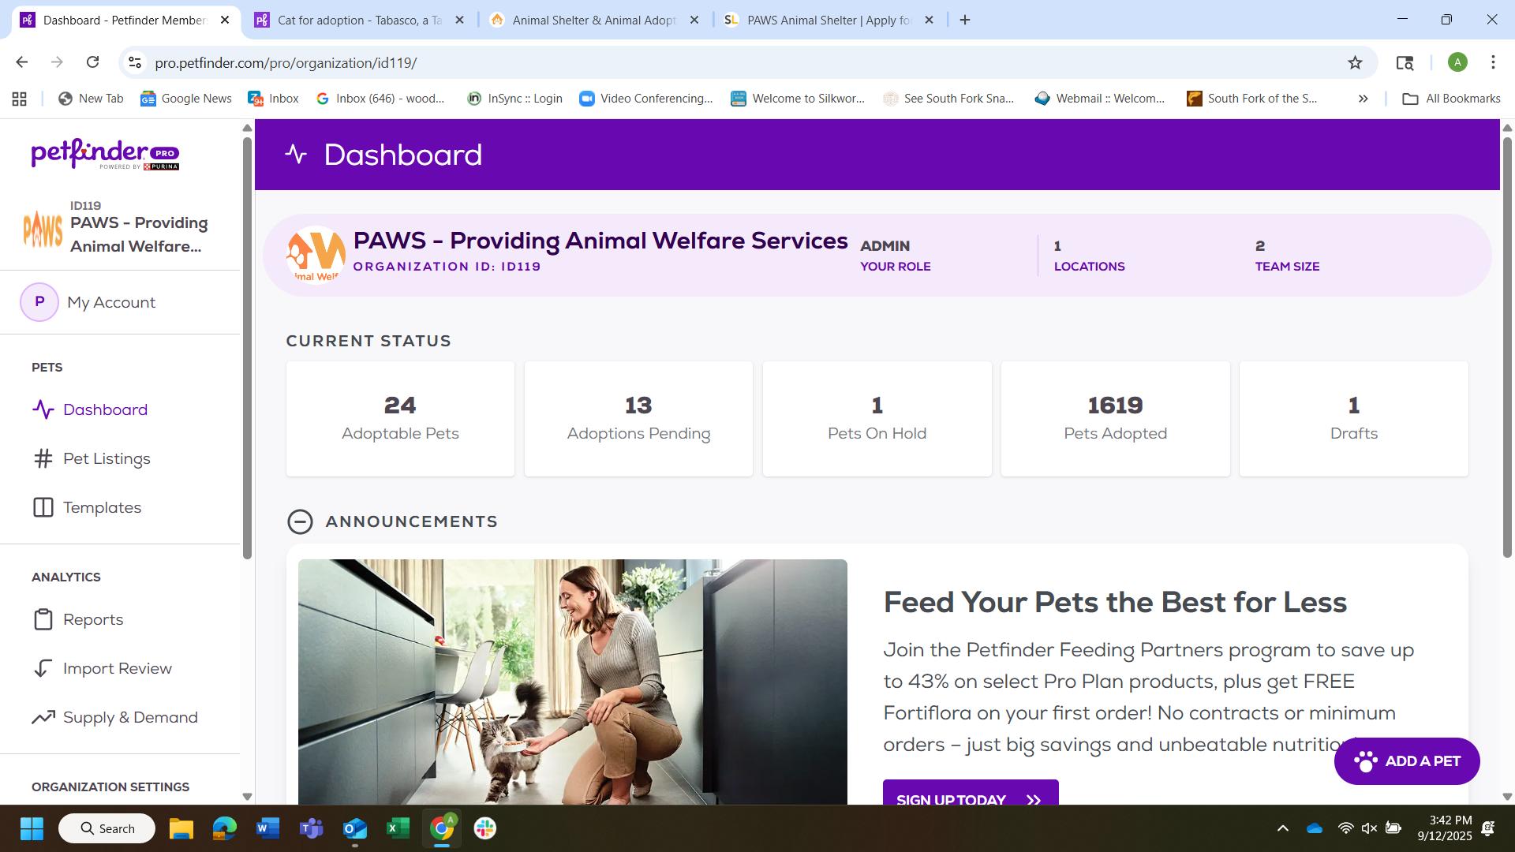Click the 1 Locations stat
The height and width of the screenshot is (852, 1515).
(1089, 256)
